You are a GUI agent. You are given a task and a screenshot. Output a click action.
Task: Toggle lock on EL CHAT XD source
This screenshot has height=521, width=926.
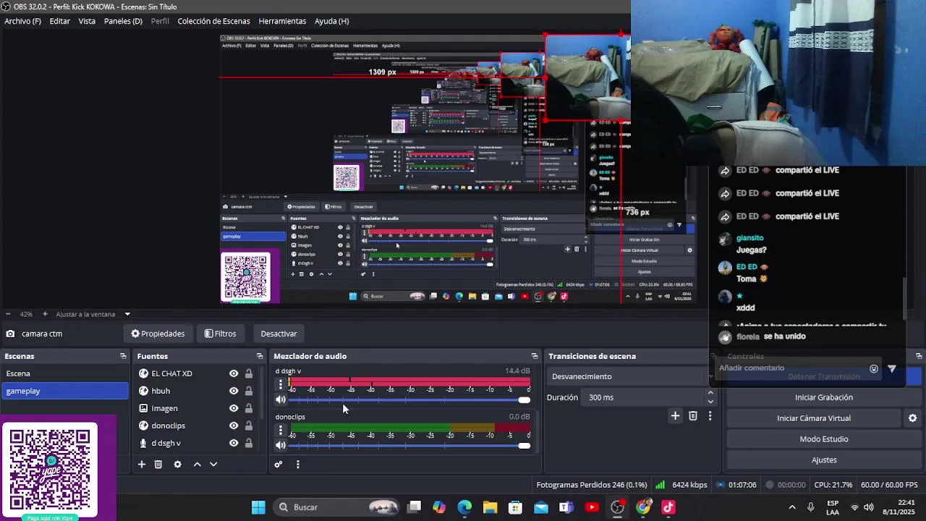click(249, 373)
